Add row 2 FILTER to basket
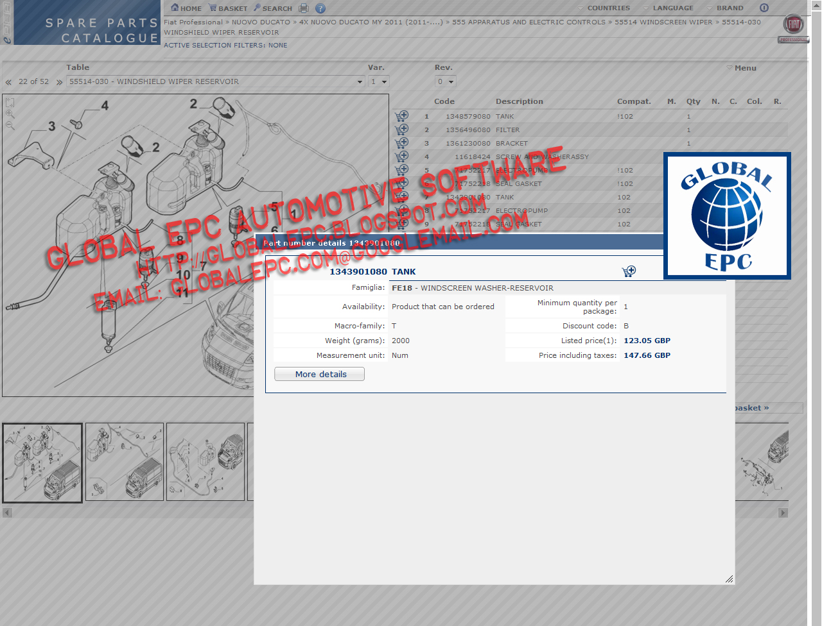The image size is (822, 626). pyautogui.click(x=401, y=130)
